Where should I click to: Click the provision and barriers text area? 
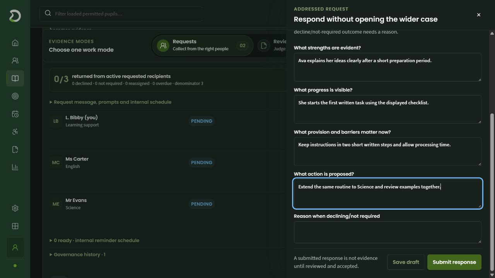click(x=387, y=151)
